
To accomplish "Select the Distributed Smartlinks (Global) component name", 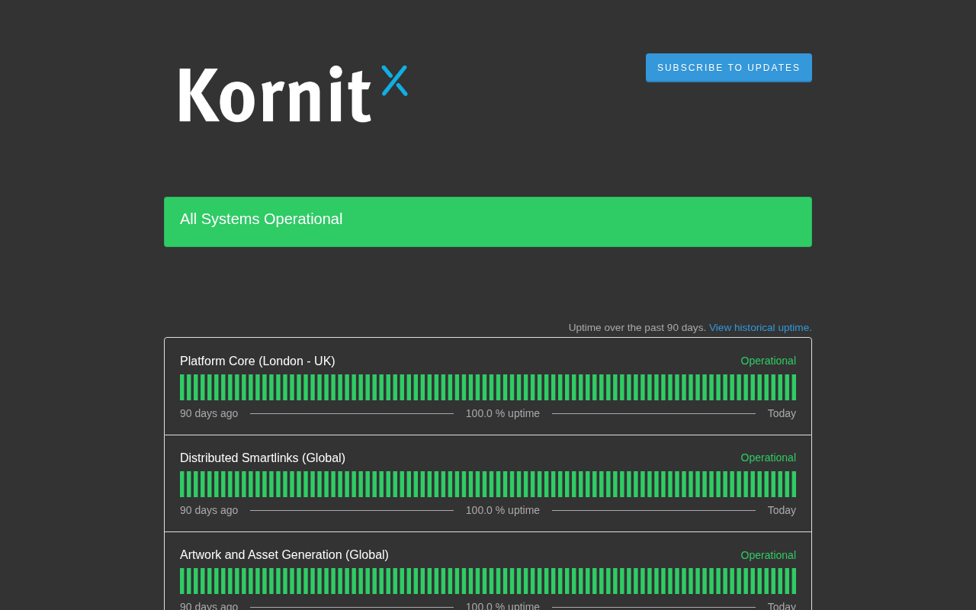I will pos(262,458).
